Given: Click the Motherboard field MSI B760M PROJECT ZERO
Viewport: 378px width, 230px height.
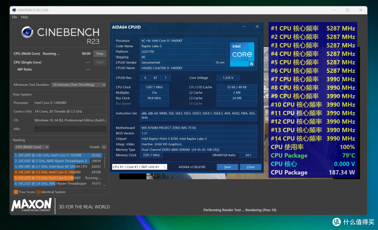Looking at the screenshot, I should coord(198,128).
